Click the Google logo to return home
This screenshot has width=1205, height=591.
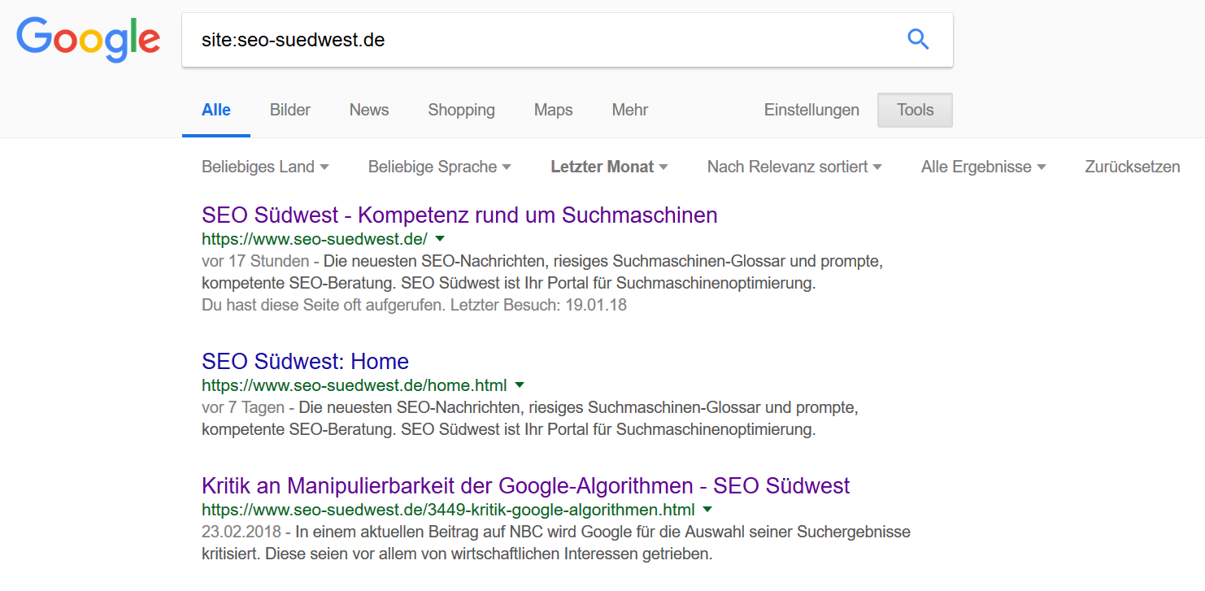[x=88, y=40]
